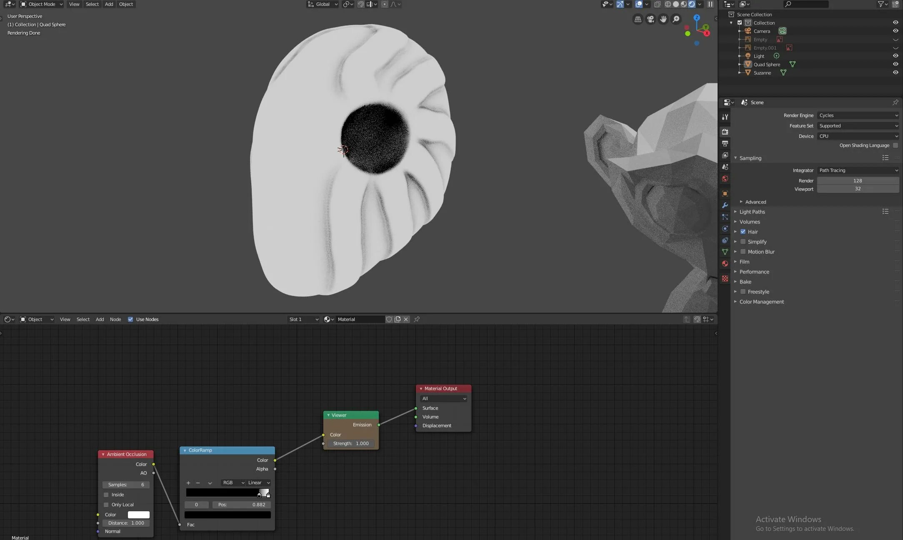Image resolution: width=903 pixels, height=540 pixels.
Task: Click the white Color swatch on Ambient Occlusion
Action: coord(138,515)
